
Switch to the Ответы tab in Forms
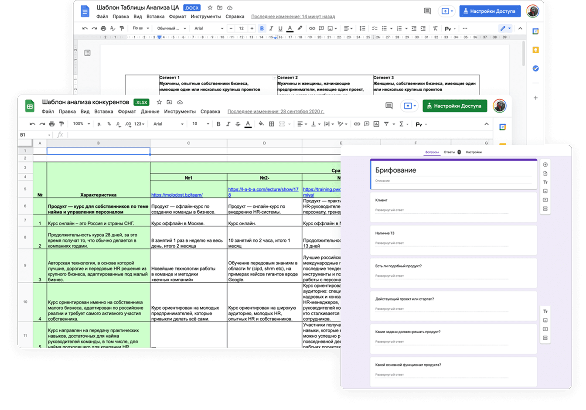click(450, 152)
